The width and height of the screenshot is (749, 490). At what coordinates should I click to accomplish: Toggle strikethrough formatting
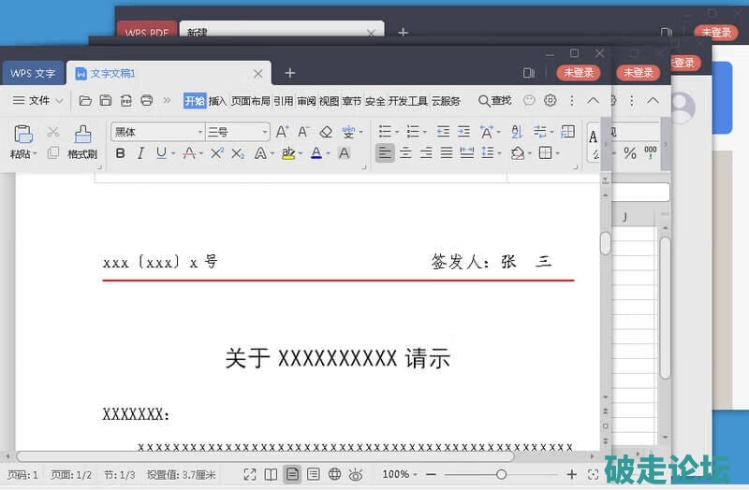(190, 153)
